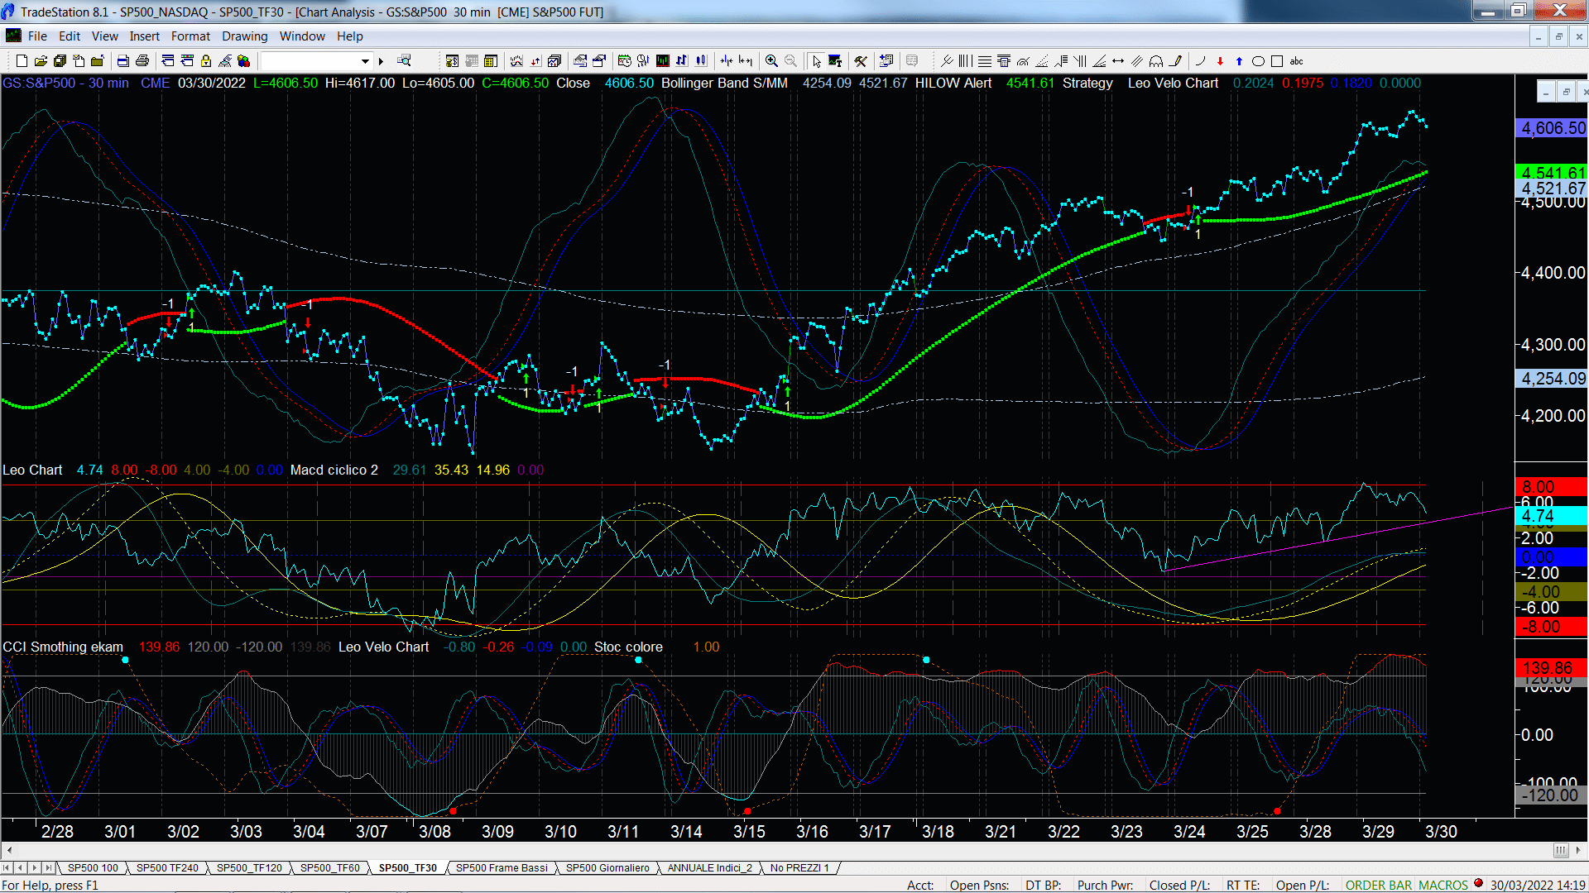The width and height of the screenshot is (1589, 893).
Task: Click the stacked windows toolbar icon
Action: coord(554,61)
